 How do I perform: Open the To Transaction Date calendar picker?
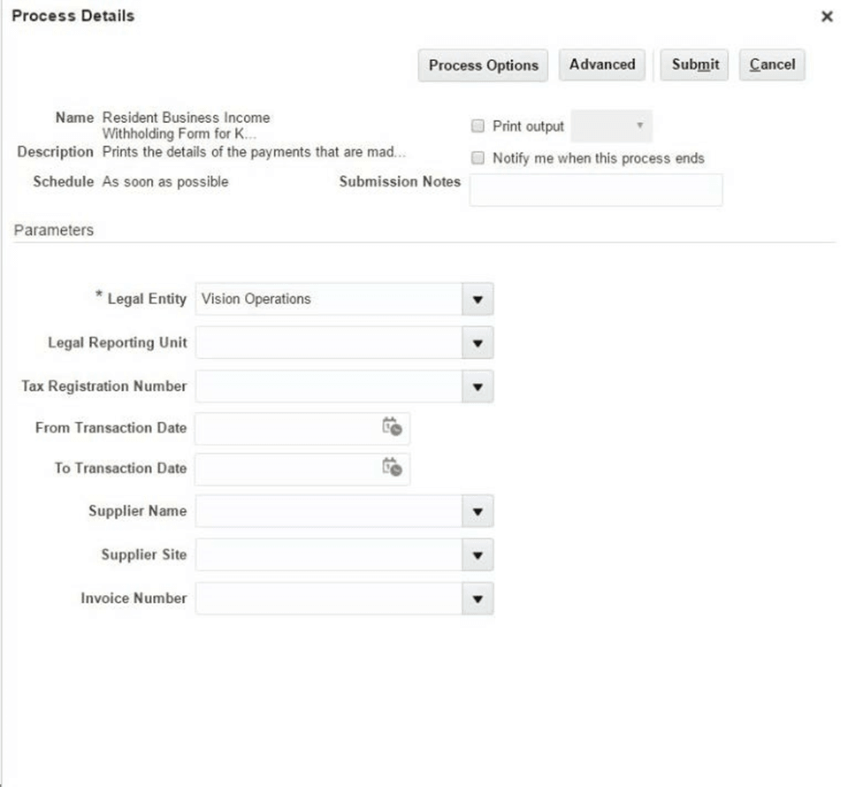pos(393,470)
